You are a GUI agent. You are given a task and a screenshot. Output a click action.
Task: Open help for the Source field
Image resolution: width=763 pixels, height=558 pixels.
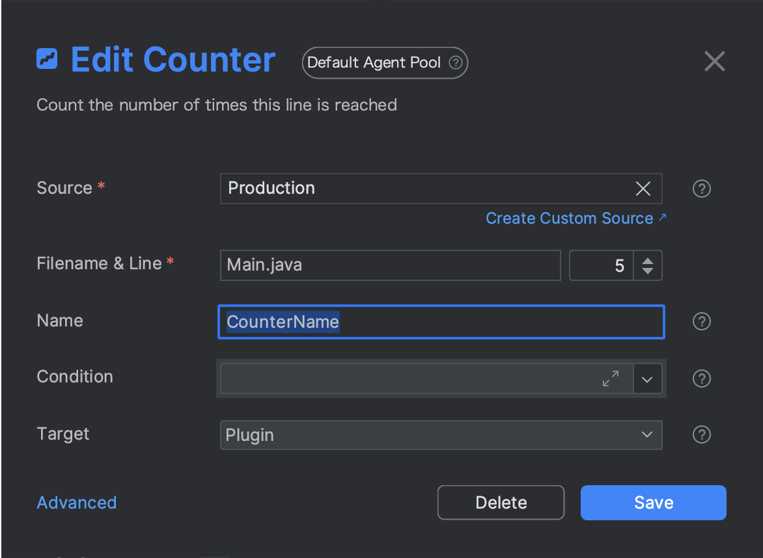[701, 189]
